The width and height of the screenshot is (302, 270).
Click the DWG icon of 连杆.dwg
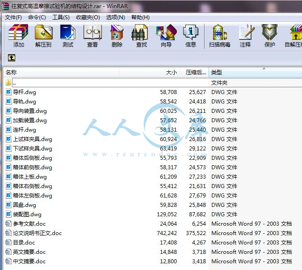click(8, 129)
